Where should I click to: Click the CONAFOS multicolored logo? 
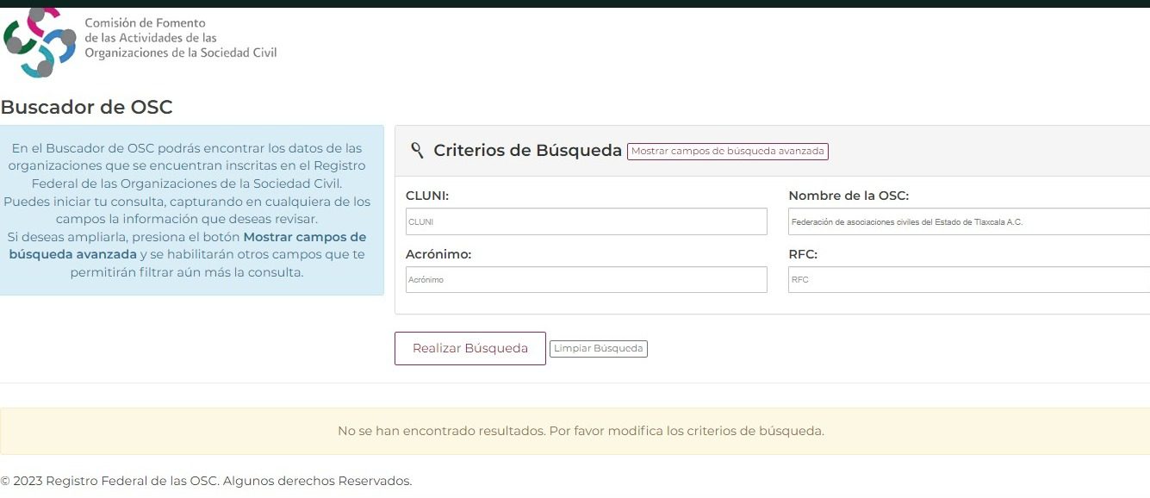(x=39, y=41)
